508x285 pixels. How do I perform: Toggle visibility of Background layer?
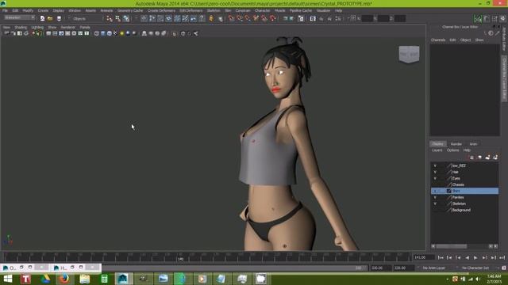pos(435,210)
